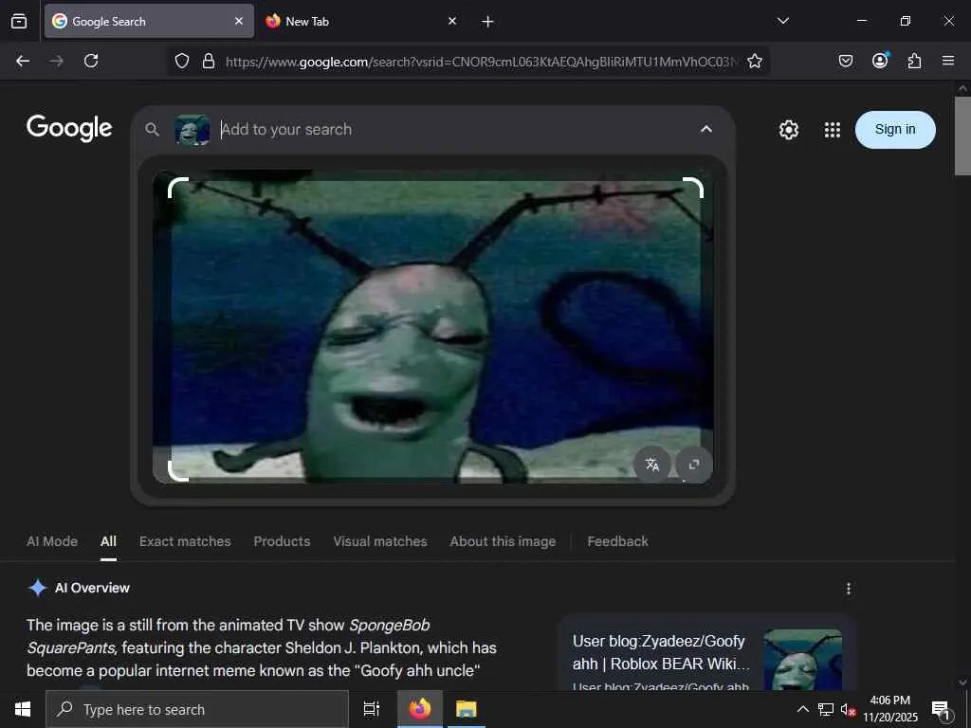Click the Plankton thumbnail in the wiki result card
Viewport: 971px width, 728px height.
(x=802, y=660)
